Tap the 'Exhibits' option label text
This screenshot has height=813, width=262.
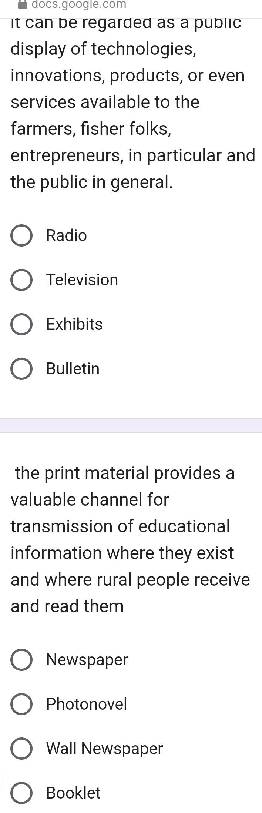(x=74, y=324)
